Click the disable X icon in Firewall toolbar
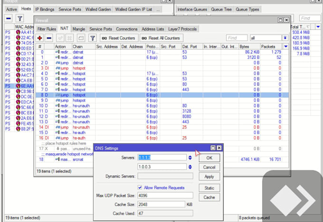The height and width of the screenshot is (222, 323). tap(70, 38)
